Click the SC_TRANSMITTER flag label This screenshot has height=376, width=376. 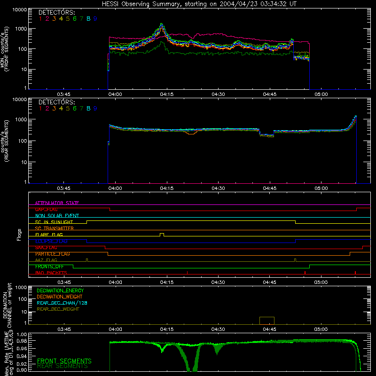(54, 228)
